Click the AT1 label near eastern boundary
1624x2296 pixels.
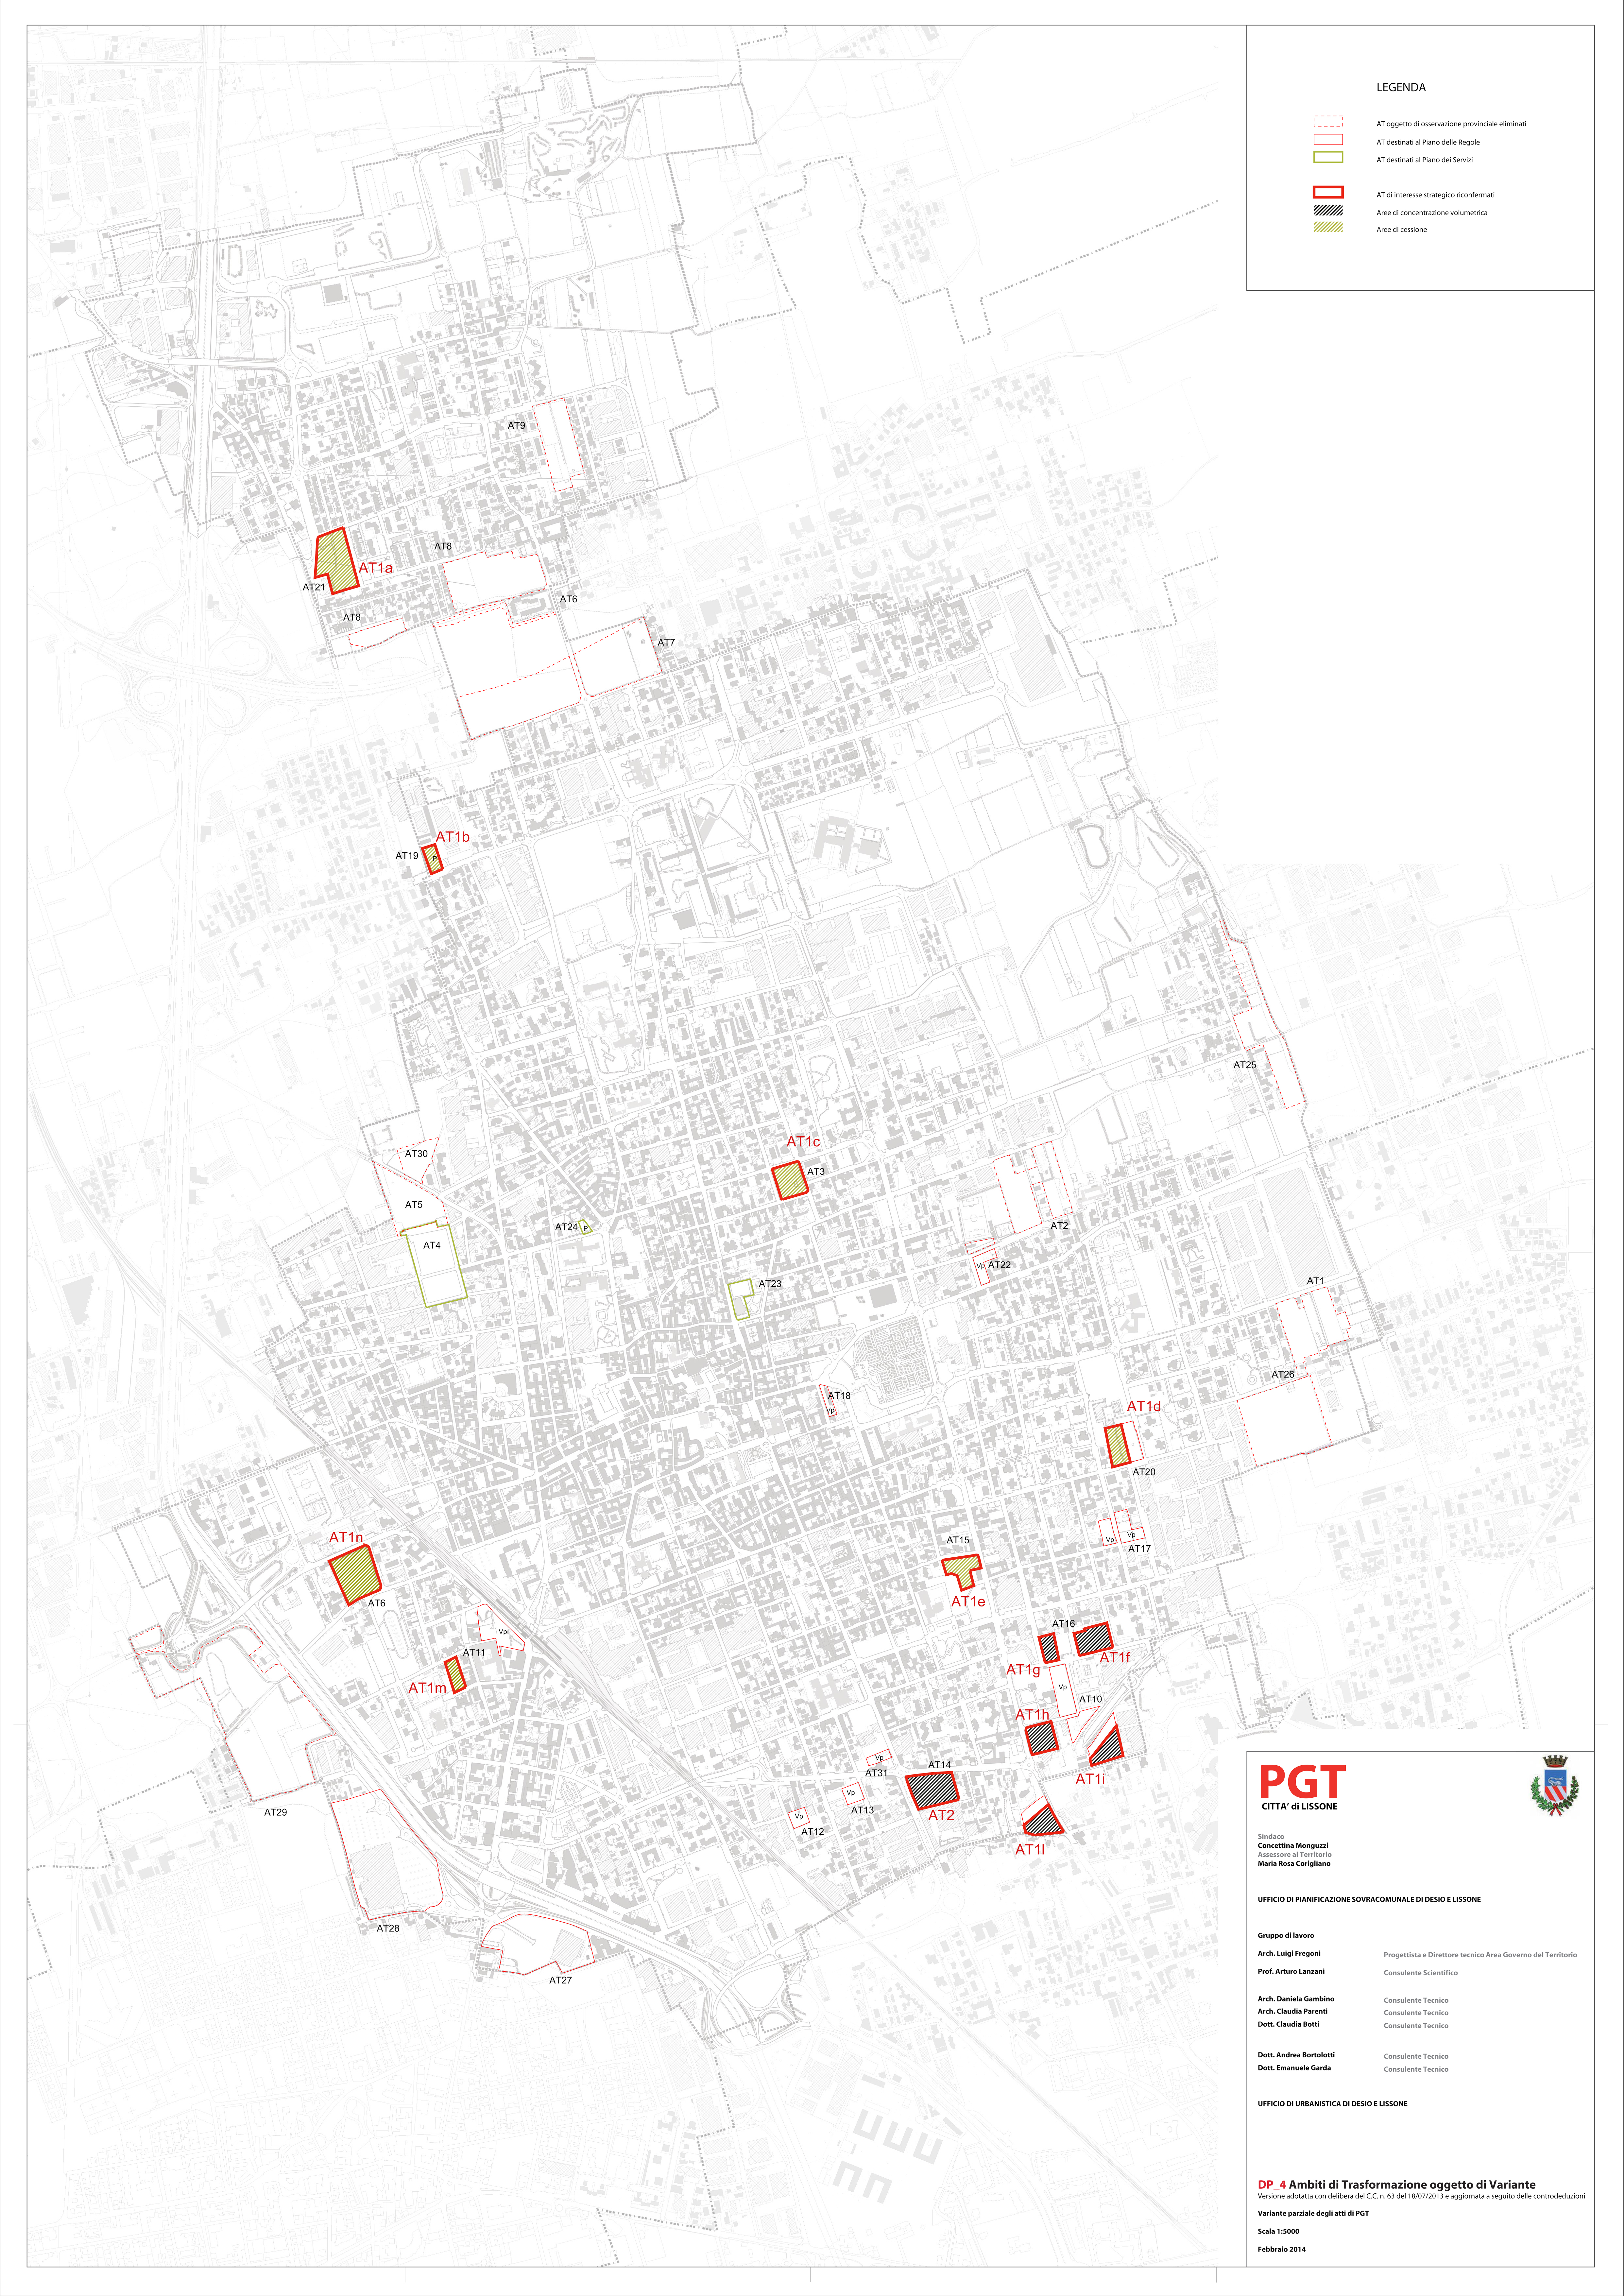pyautogui.click(x=1315, y=1281)
